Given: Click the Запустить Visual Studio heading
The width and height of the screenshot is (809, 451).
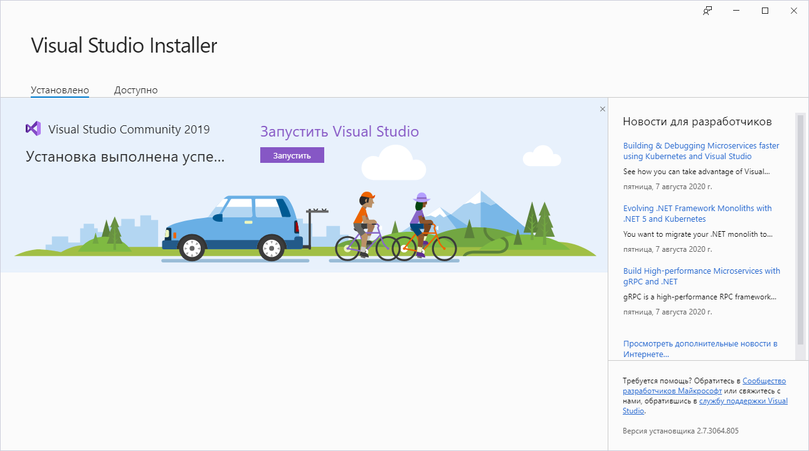Looking at the screenshot, I should (x=339, y=132).
